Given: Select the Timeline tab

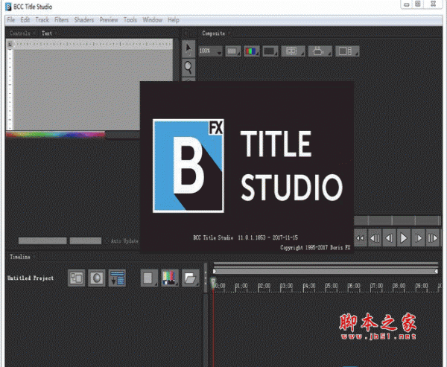Looking at the screenshot, I should (20, 257).
